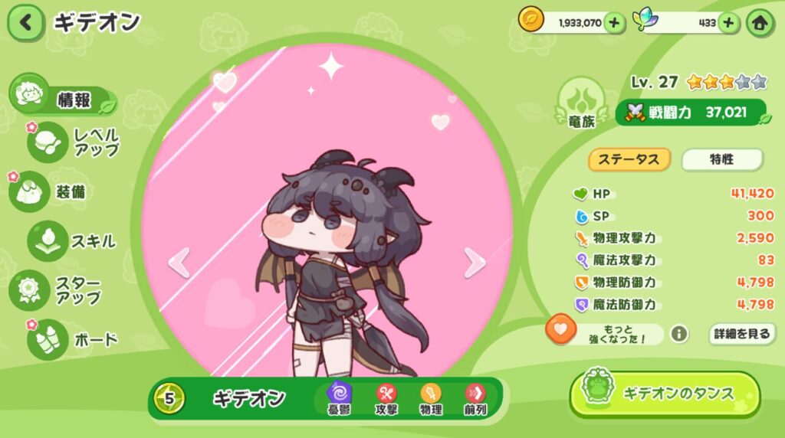Switch to the 特性 tab
This screenshot has height=438, width=785.
click(722, 160)
